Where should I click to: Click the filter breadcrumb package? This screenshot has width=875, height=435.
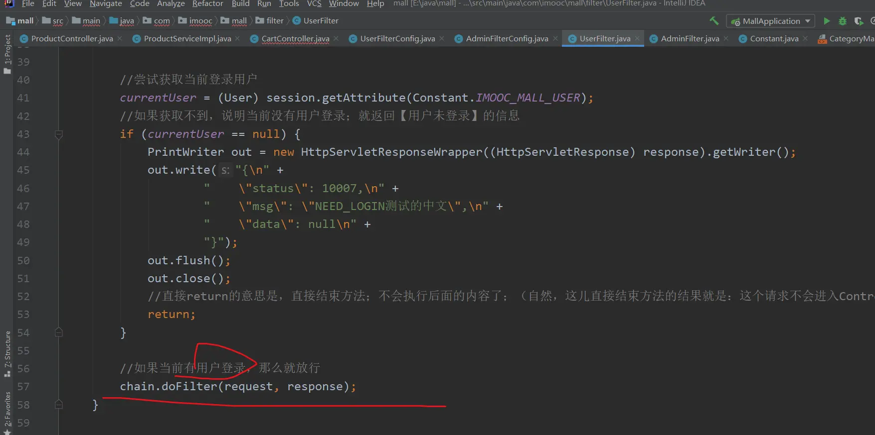tap(270, 21)
